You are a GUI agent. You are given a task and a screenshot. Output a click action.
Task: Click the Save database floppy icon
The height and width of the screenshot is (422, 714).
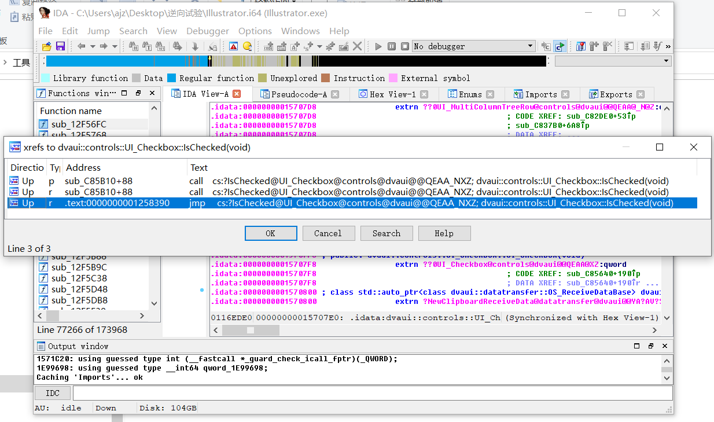(x=60, y=46)
